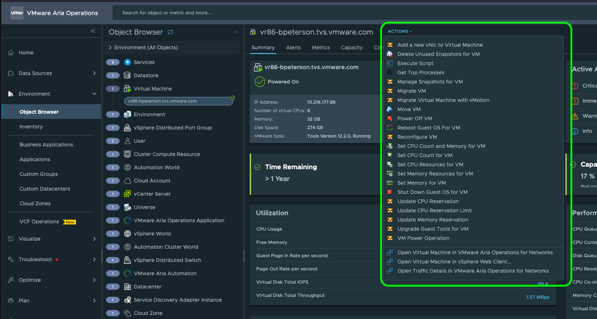Collapse the left navigation sidebar

click(93, 31)
